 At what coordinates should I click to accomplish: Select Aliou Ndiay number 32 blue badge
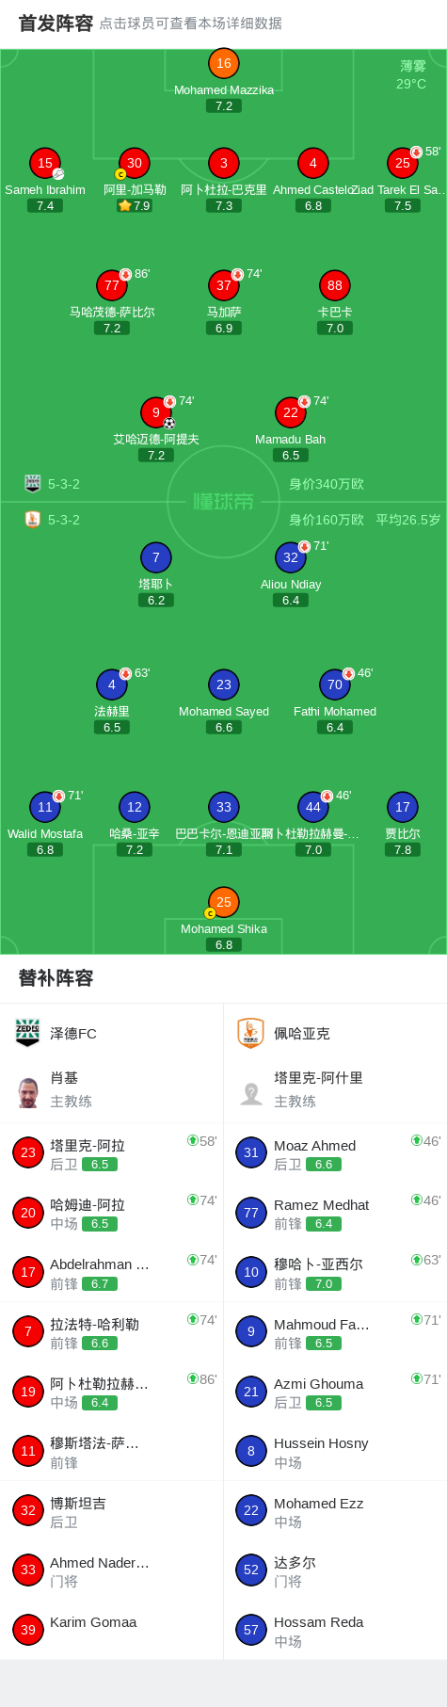(x=291, y=557)
